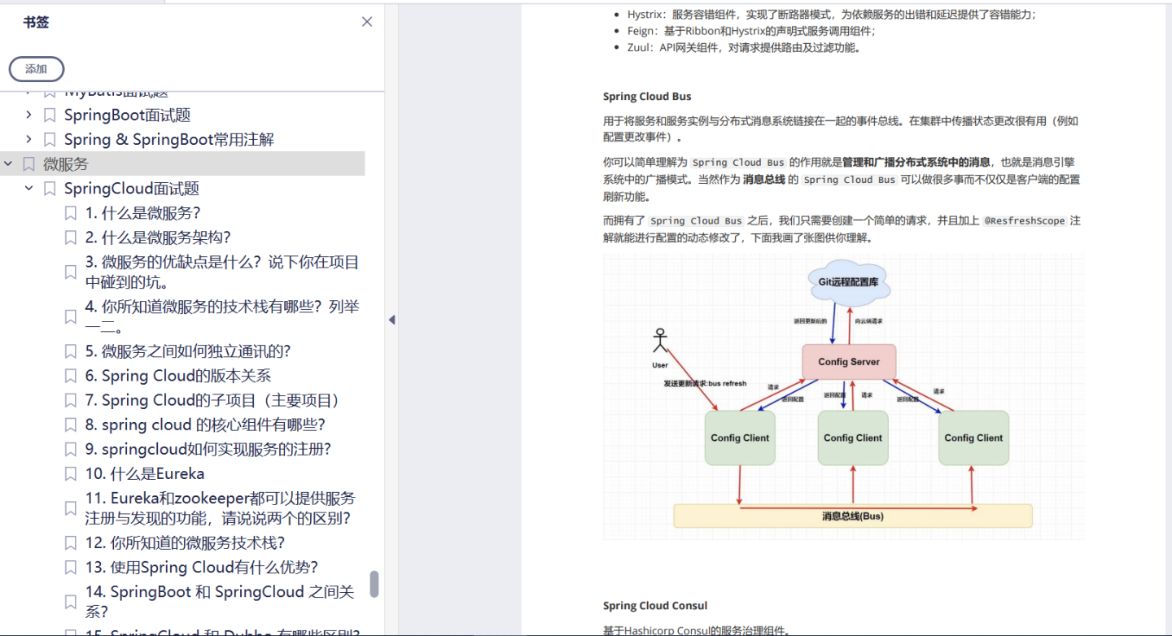Click bookmark icon of 4. 你所知道微服务的技术栈
This screenshot has height=636, width=1172.
71,317
